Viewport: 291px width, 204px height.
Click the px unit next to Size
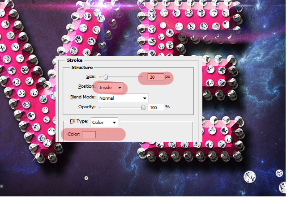[167, 76]
